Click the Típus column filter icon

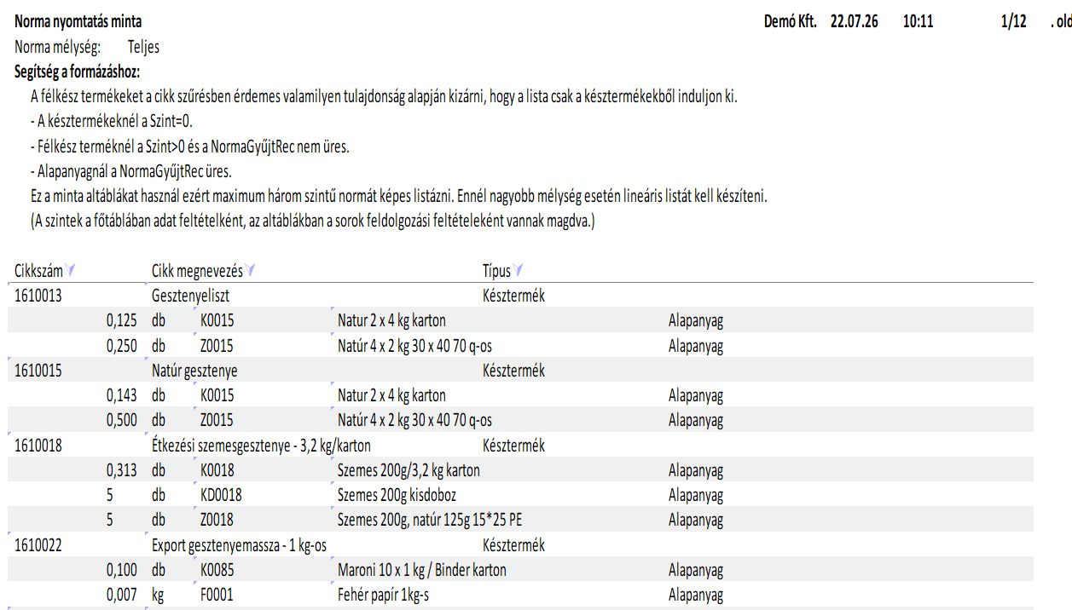pos(519,271)
